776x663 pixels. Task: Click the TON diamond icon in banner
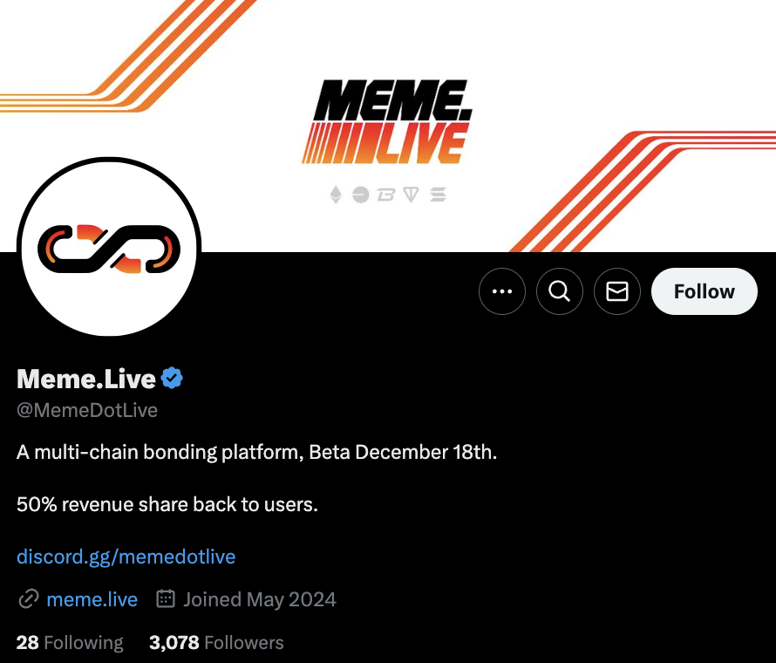pos(411,195)
